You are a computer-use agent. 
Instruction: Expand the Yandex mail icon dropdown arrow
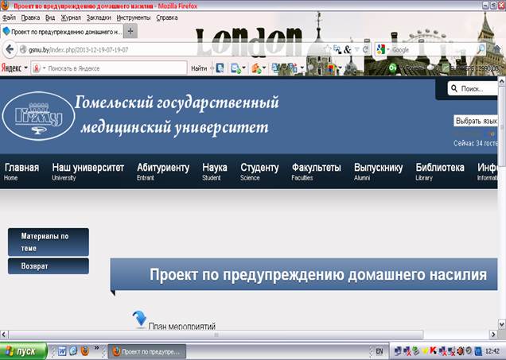[x=243, y=68]
